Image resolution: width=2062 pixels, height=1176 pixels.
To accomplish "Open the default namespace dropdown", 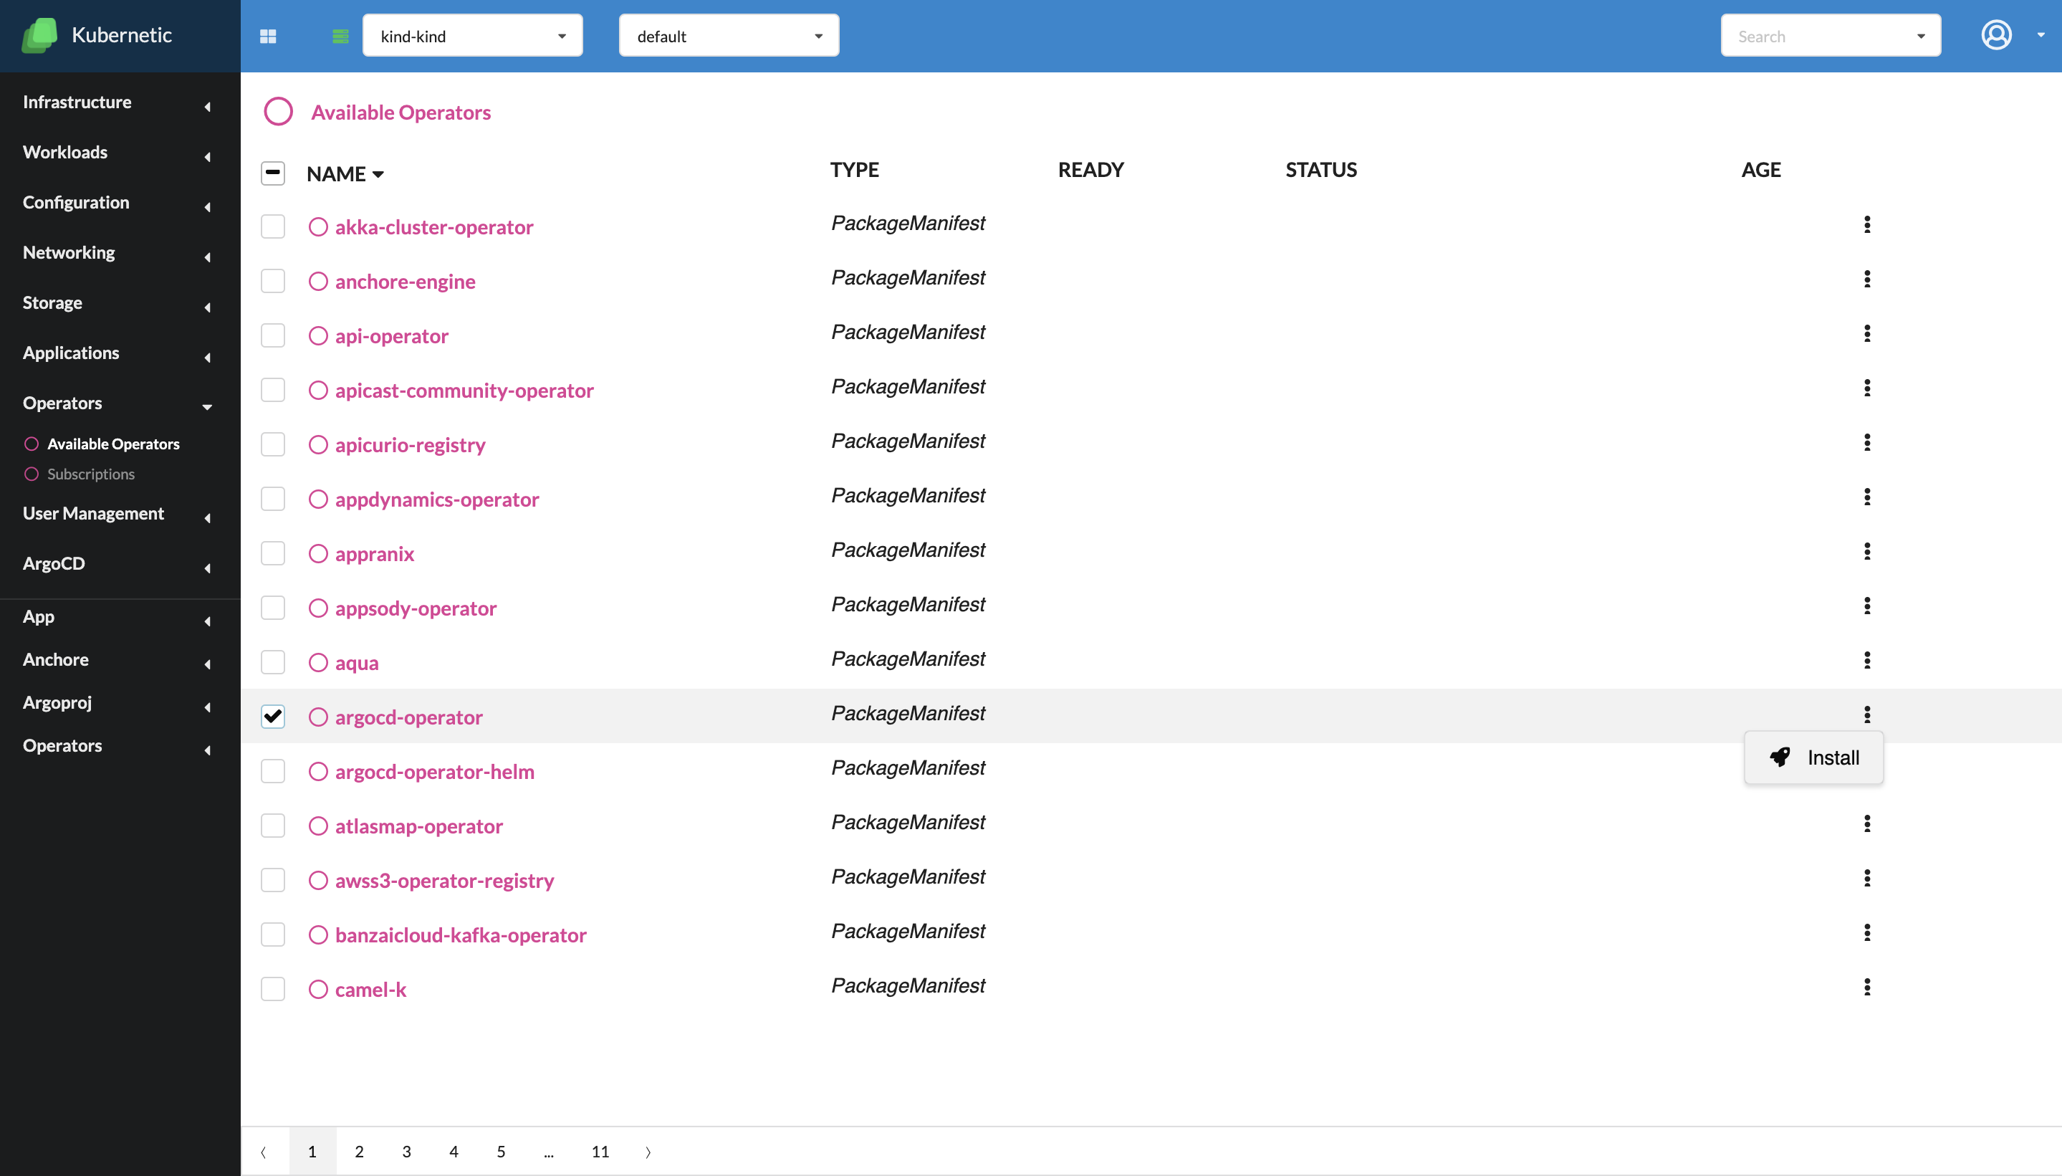I will [729, 36].
